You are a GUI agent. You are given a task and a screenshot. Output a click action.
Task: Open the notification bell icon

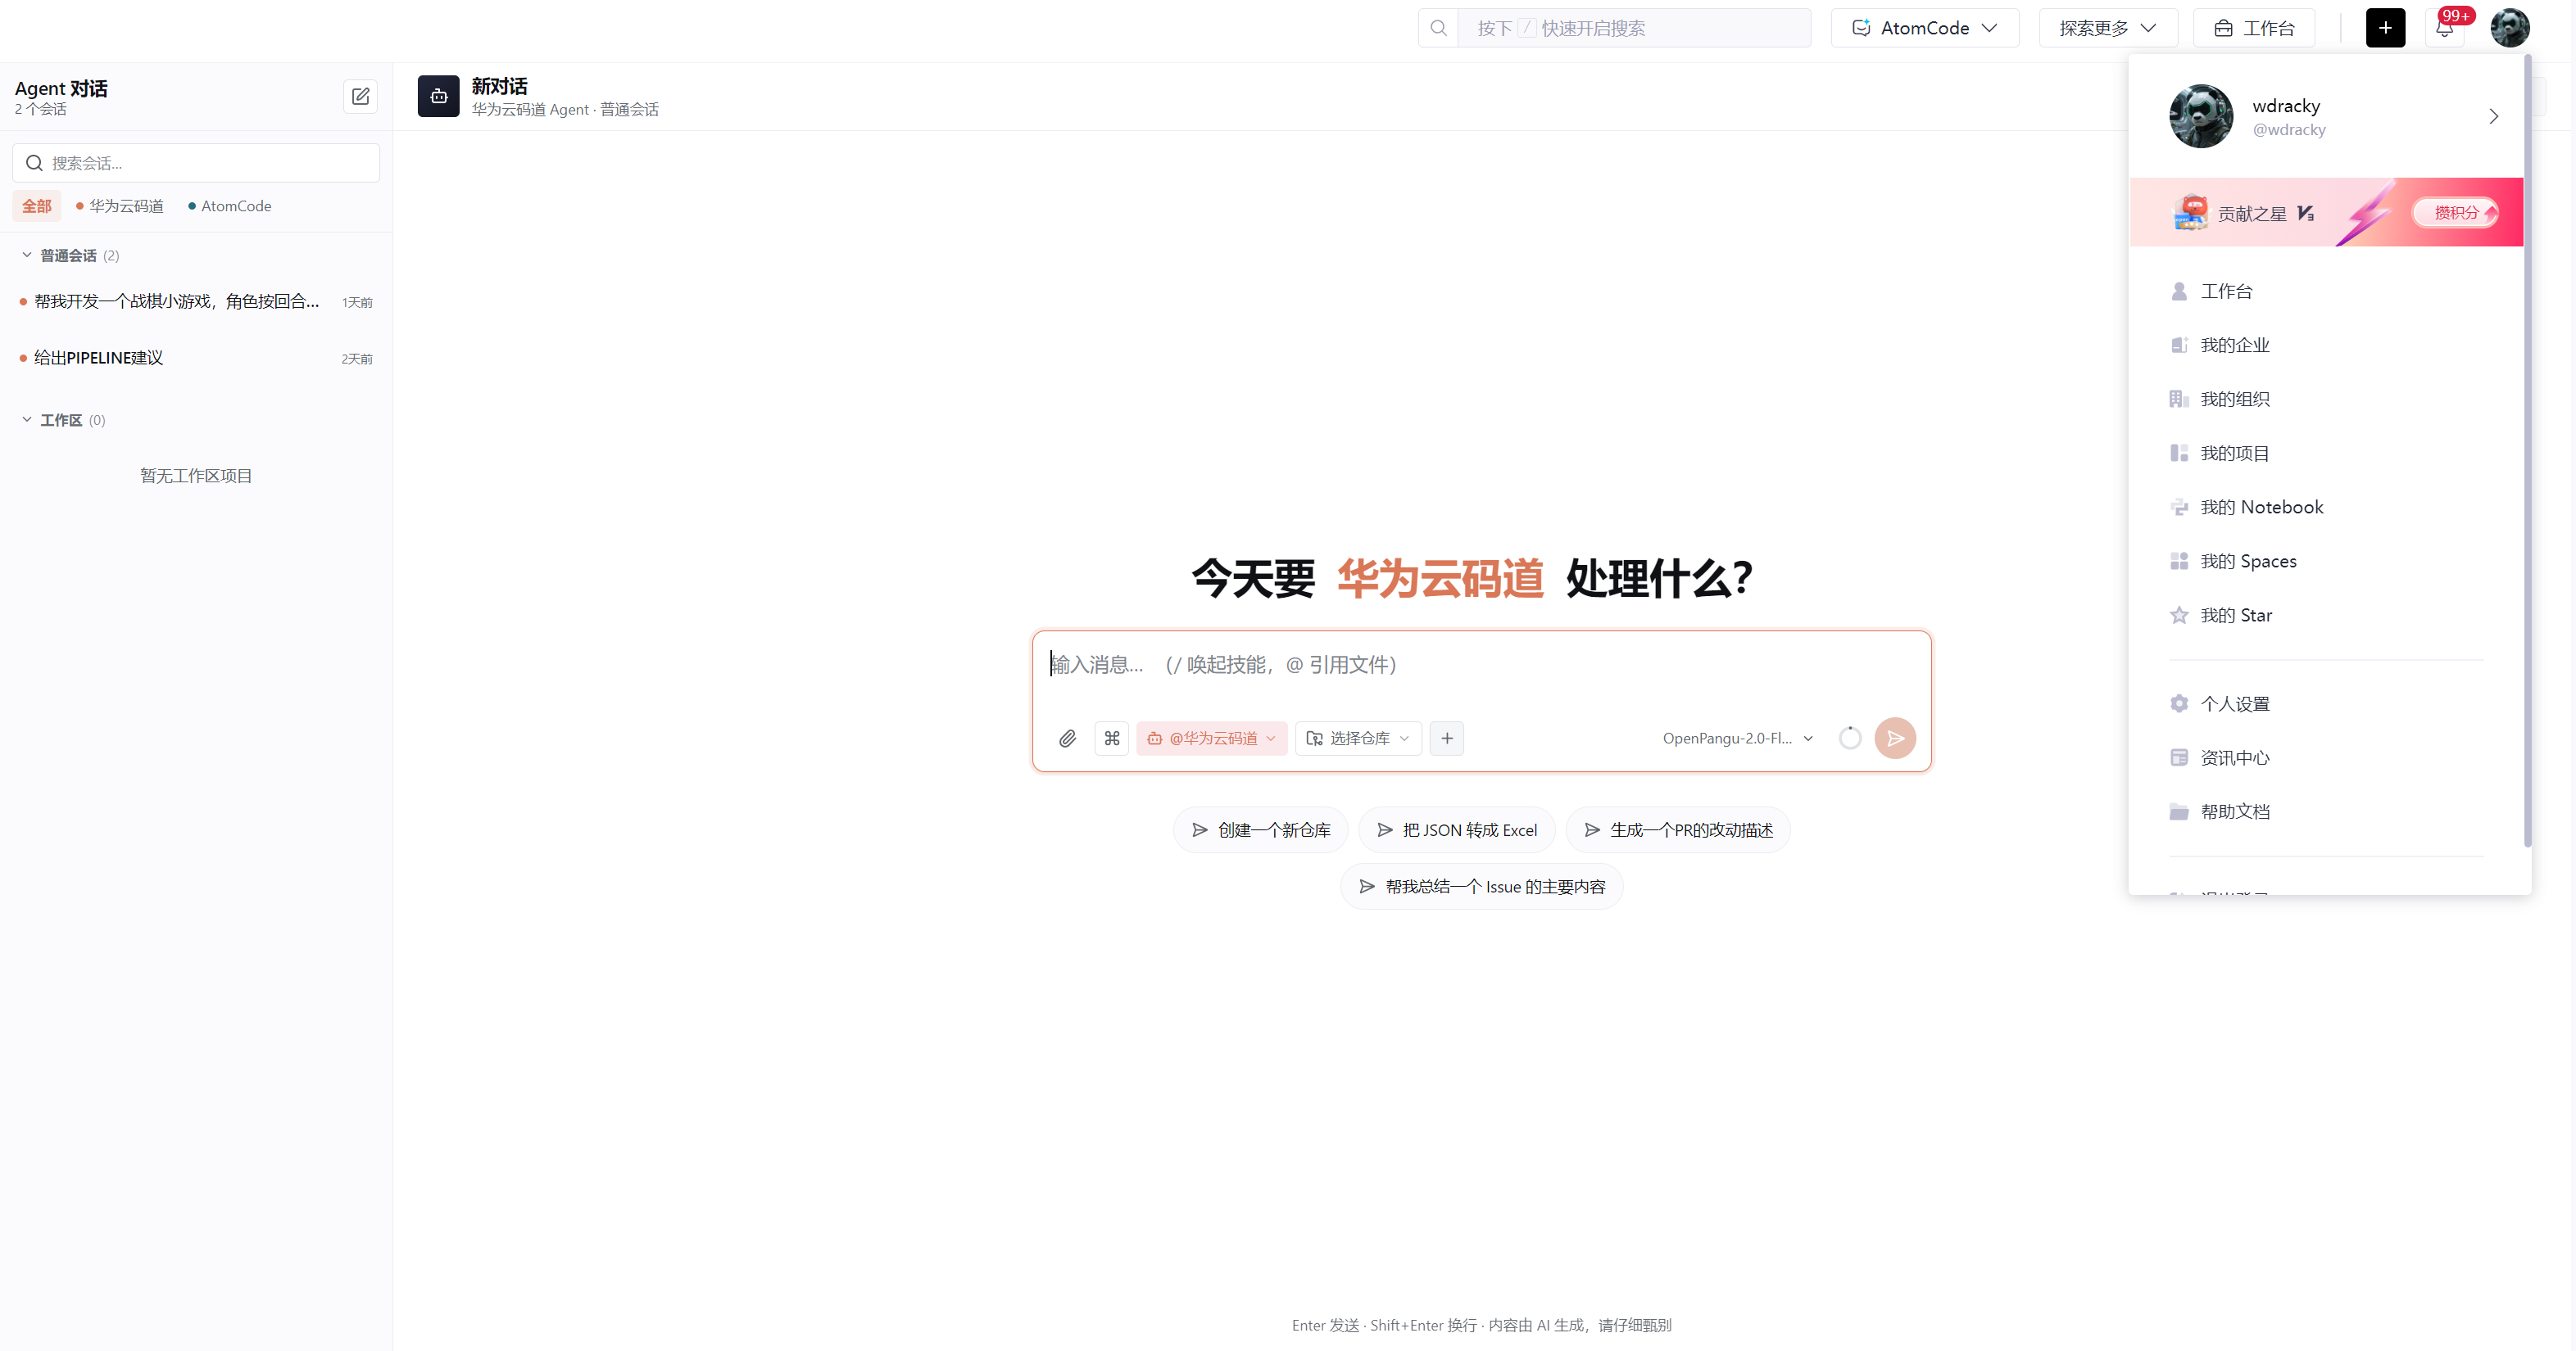tap(2444, 28)
